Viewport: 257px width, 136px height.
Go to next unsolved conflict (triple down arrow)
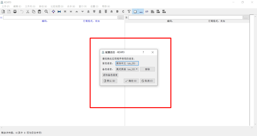[x=106, y=12]
